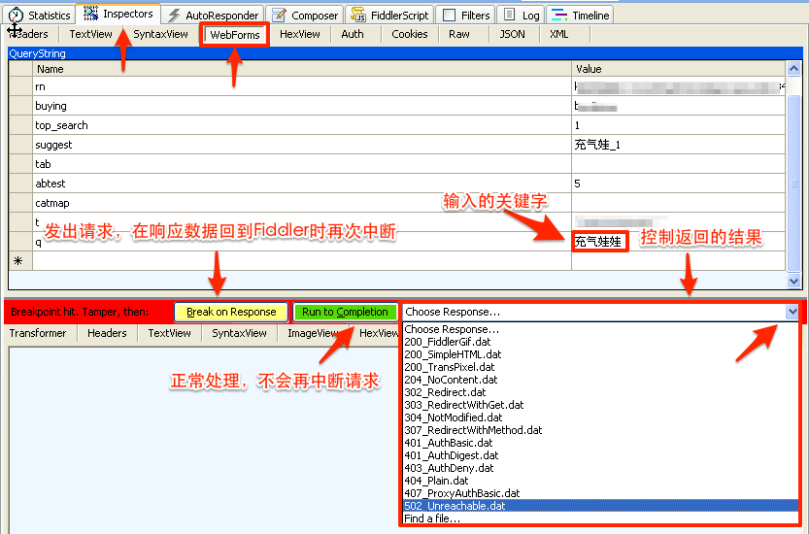This screenshot has height=534, width=809.
Task: Click QueryString scrollbar down arrow
Action: coord(793,282)
